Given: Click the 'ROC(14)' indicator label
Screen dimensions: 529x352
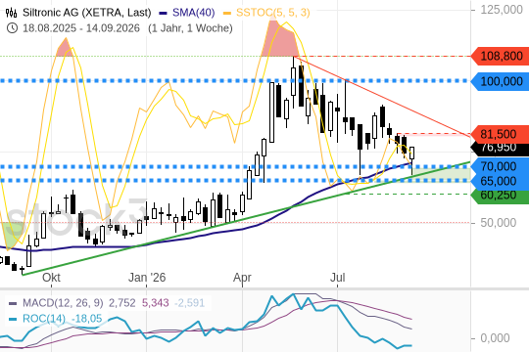Looking at the screenshot, I should tap(44, 319).
